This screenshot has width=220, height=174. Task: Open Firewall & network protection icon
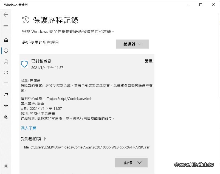[6, 73]
